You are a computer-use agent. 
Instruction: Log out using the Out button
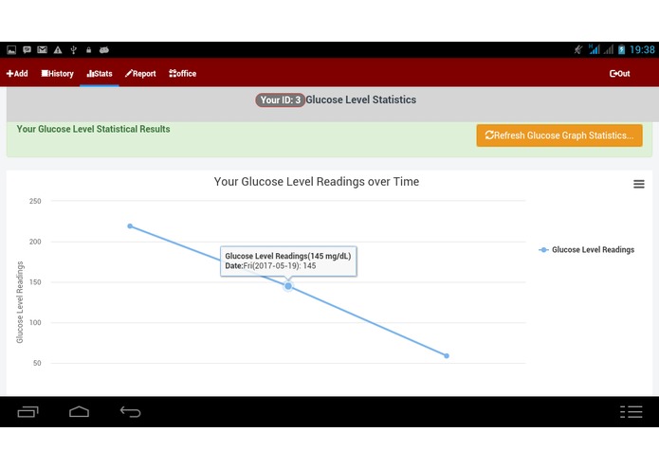tap(619, 74)
